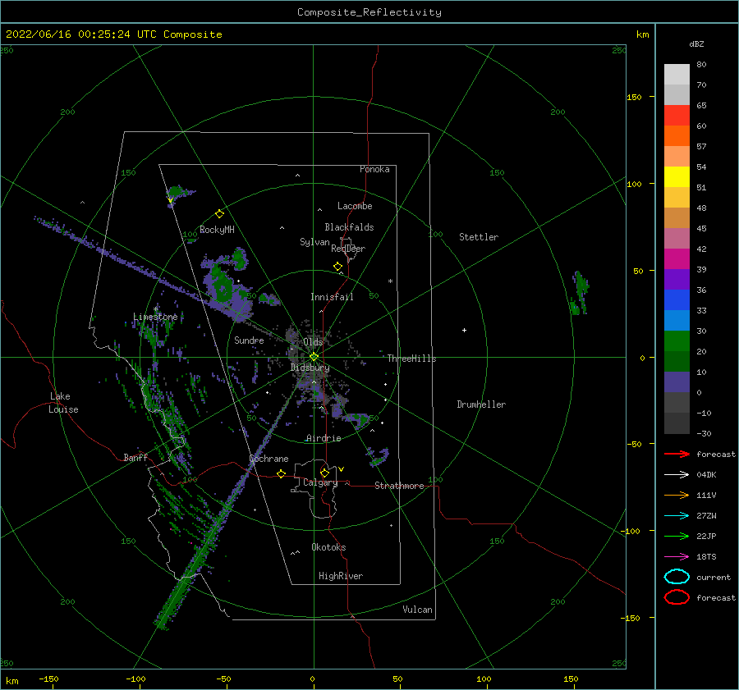The image size is (739, 690).
Task: Click the Limestone label
Action: (155, 317)
